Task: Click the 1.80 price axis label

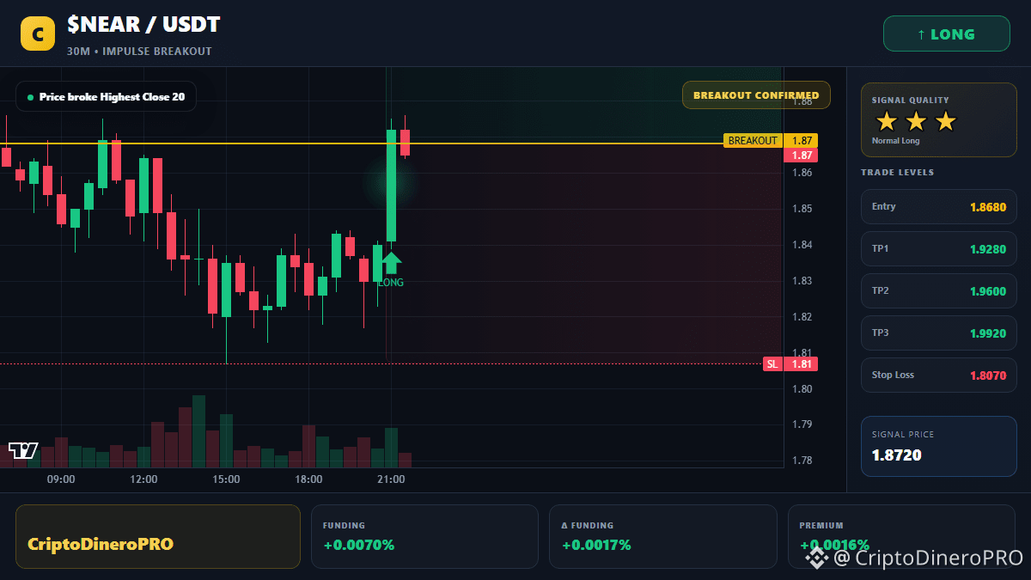Action: point(802,389)
